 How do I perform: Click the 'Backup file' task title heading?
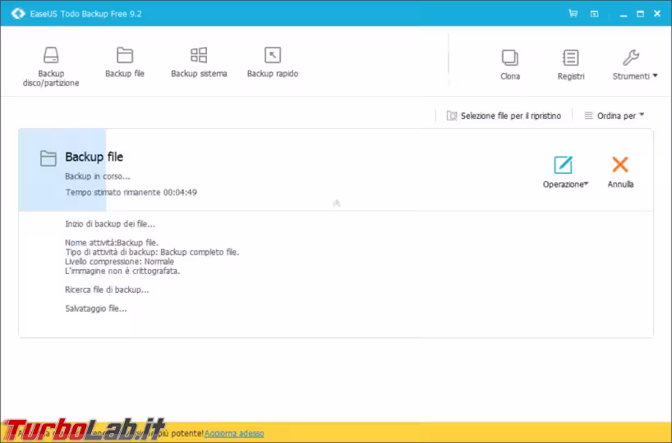click(94, 157)
